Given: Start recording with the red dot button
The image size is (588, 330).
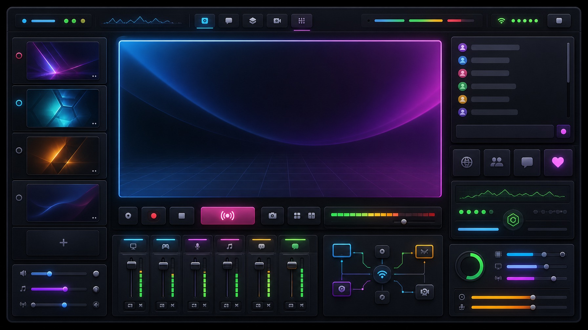Looking at the screenshot, I should [154, 216].
